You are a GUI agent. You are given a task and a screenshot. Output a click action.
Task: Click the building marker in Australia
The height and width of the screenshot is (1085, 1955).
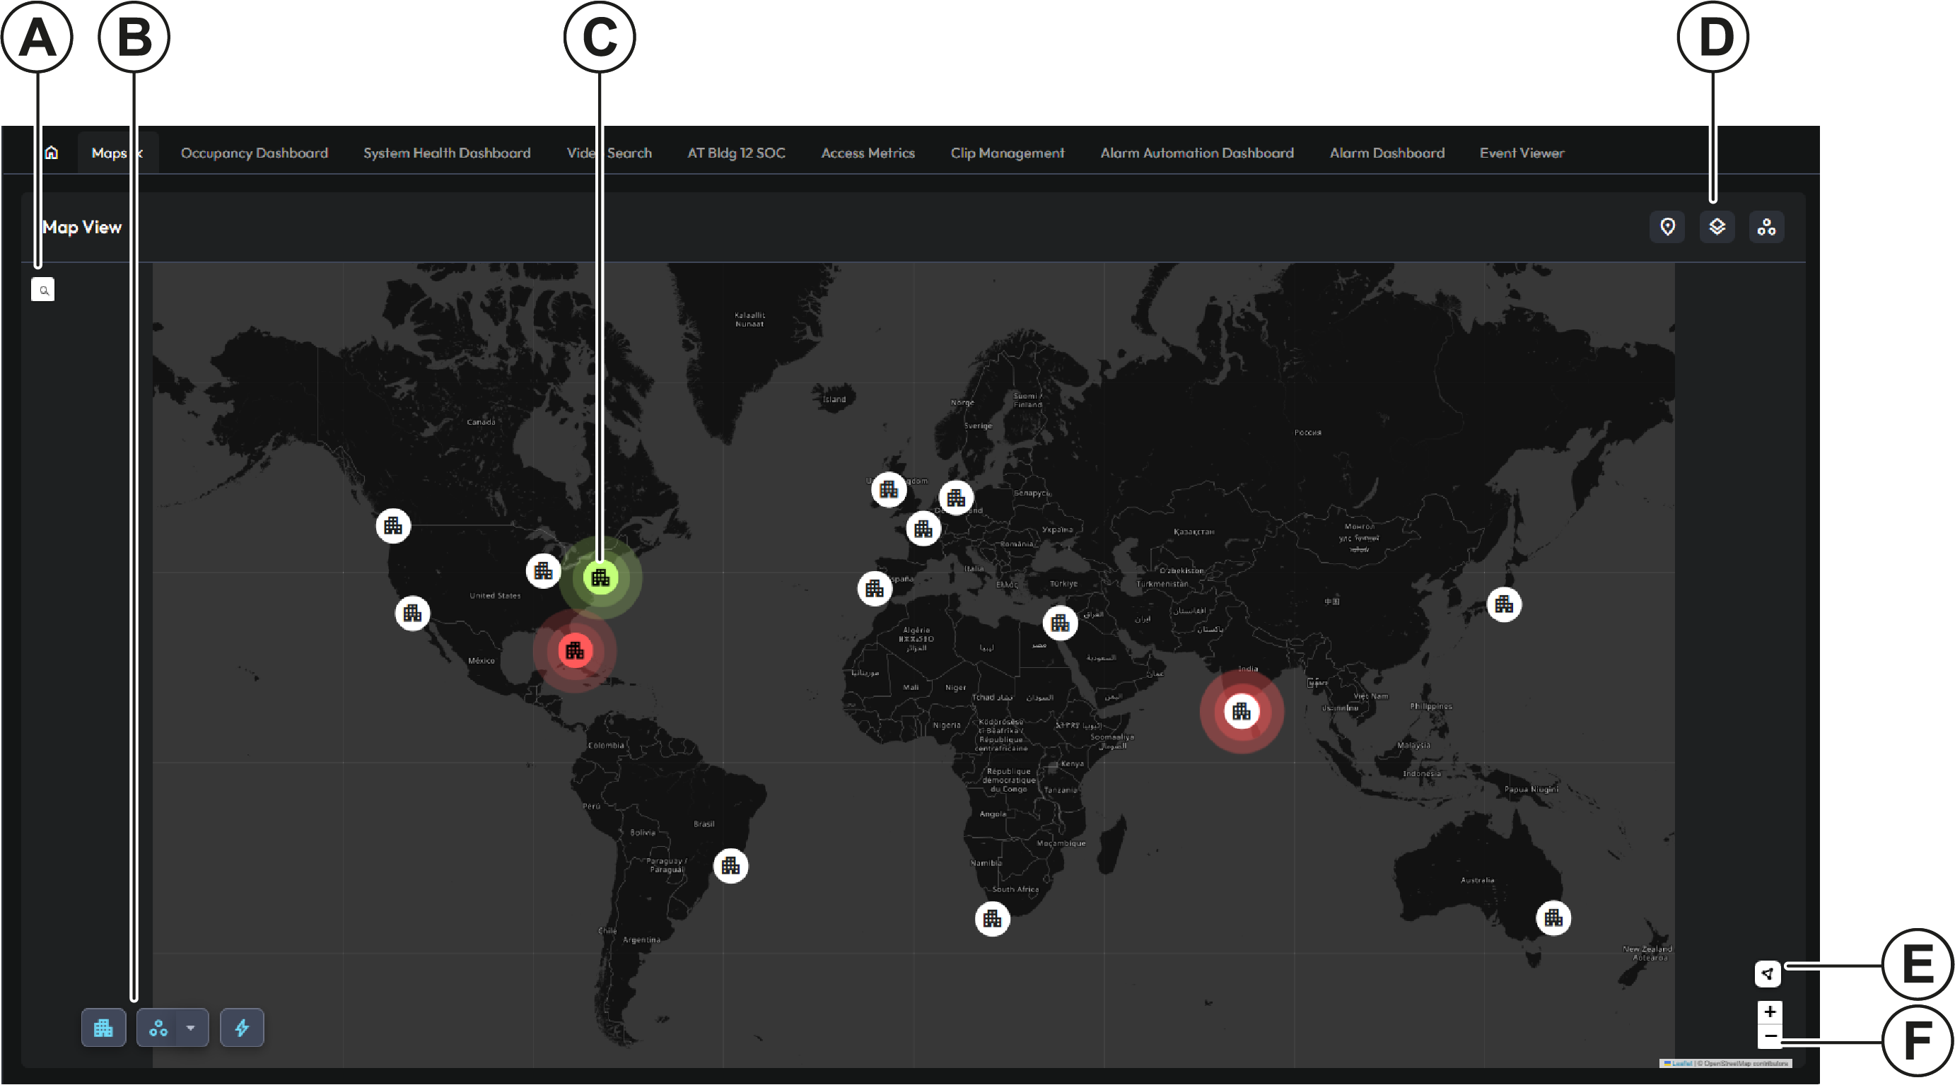pos(1553,918)
